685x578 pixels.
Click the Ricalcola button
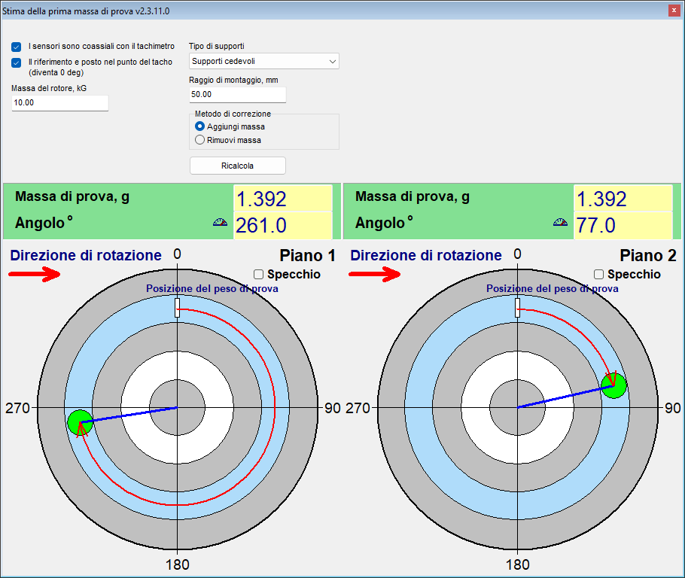238,166
